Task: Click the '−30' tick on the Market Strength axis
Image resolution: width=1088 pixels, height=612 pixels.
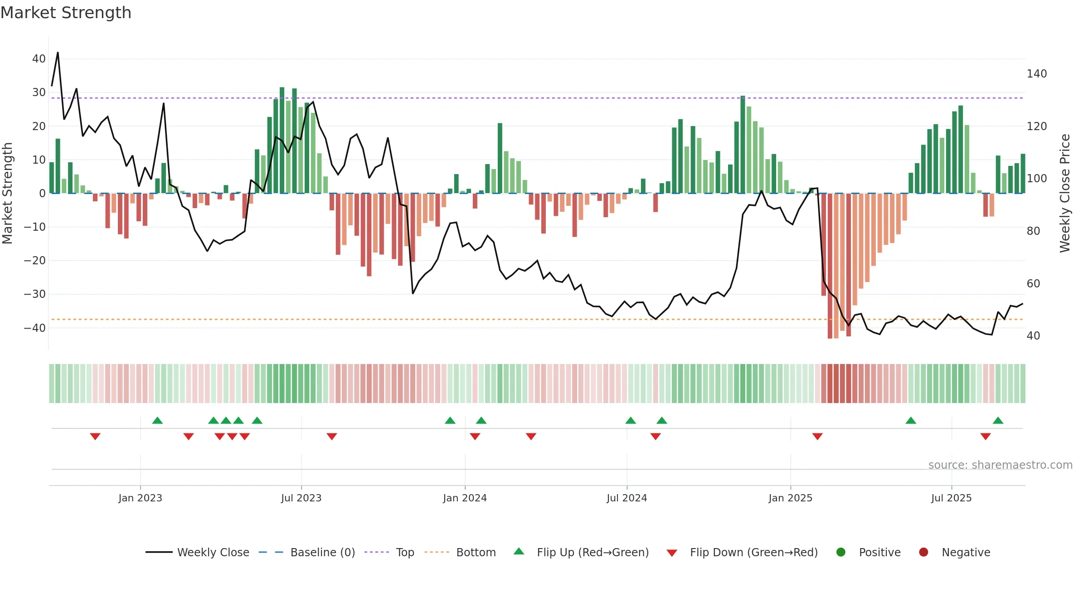Action: (35, 294)
